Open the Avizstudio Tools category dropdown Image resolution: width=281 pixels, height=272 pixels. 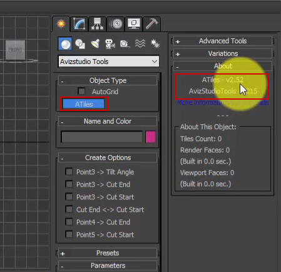click(x=109, y=61)
